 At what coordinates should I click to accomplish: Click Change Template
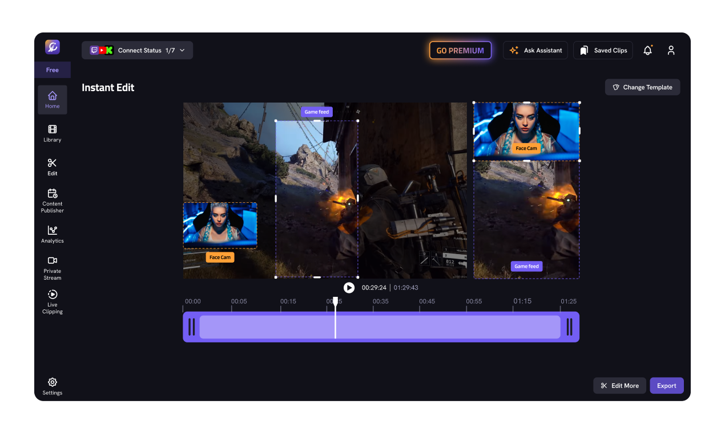tap(642, 87)
